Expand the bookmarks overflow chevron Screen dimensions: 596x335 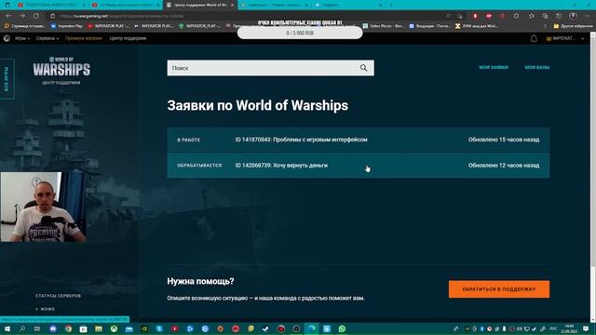point(545,26)
